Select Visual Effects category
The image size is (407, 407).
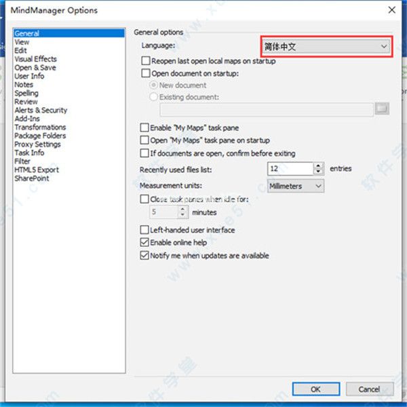click(x=35, y=59)
